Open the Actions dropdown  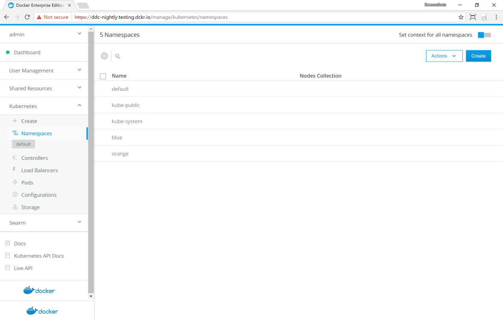(x=444, y=56)
